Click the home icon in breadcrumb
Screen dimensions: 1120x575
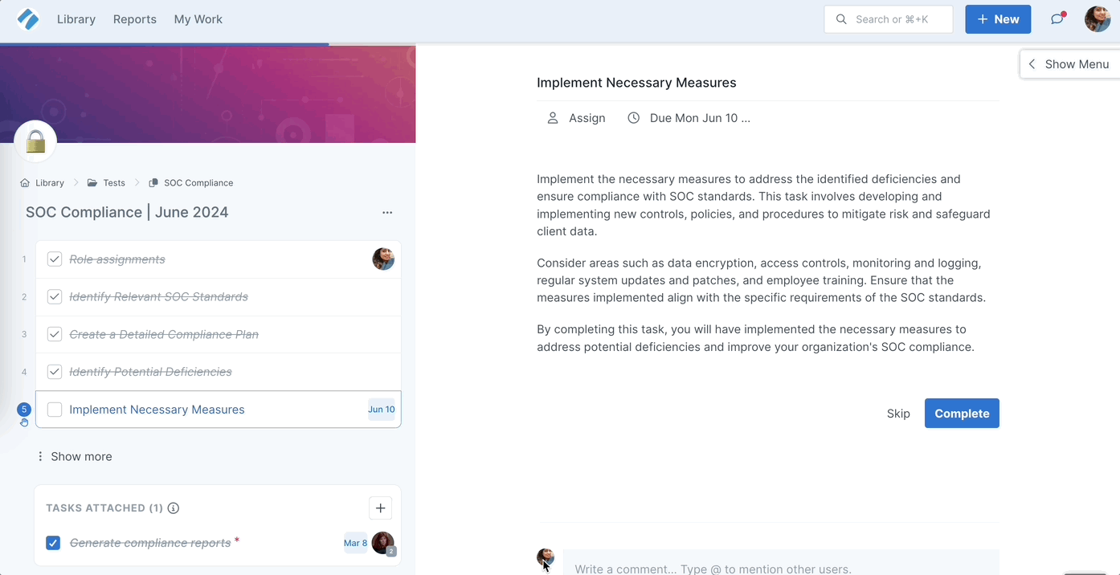point(25,183)
